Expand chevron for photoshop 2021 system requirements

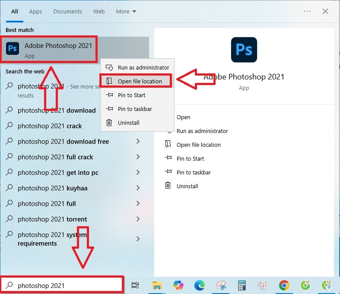tap(138, 239)
